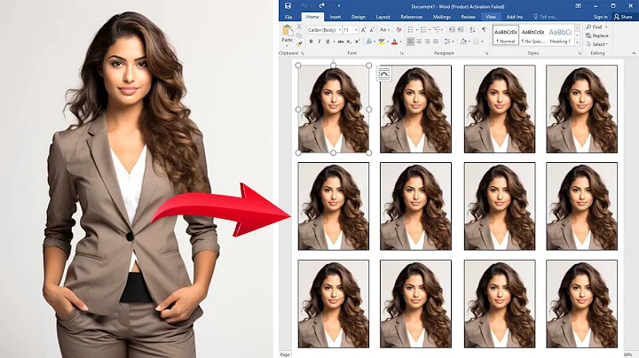Switch to the Insert tab
Screen dimensions: 639x358
pos(335,17)
